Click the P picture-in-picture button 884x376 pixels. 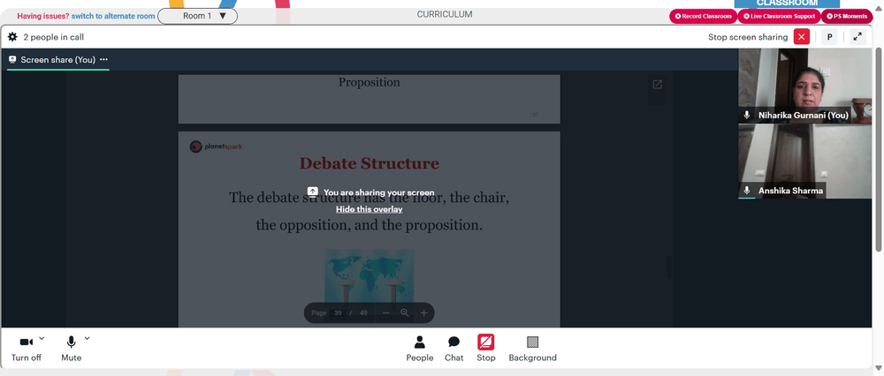click(x=829, y=37)
